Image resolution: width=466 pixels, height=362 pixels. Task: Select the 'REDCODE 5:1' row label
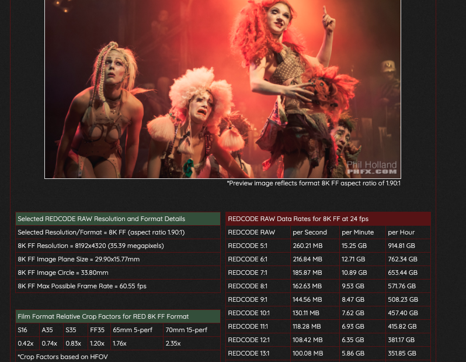tap(258, 246)
